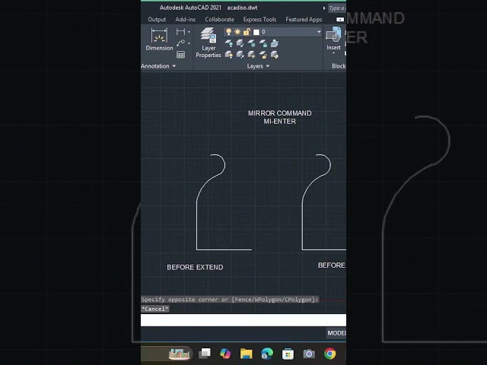Toggle layer 0 on/off lightbulb
Viewport: 487px width, 365px height.
[228, 32]
